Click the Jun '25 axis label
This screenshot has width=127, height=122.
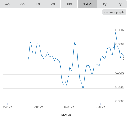coord(101,107)
